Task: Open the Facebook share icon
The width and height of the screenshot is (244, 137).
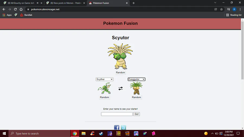Action: 117,128
